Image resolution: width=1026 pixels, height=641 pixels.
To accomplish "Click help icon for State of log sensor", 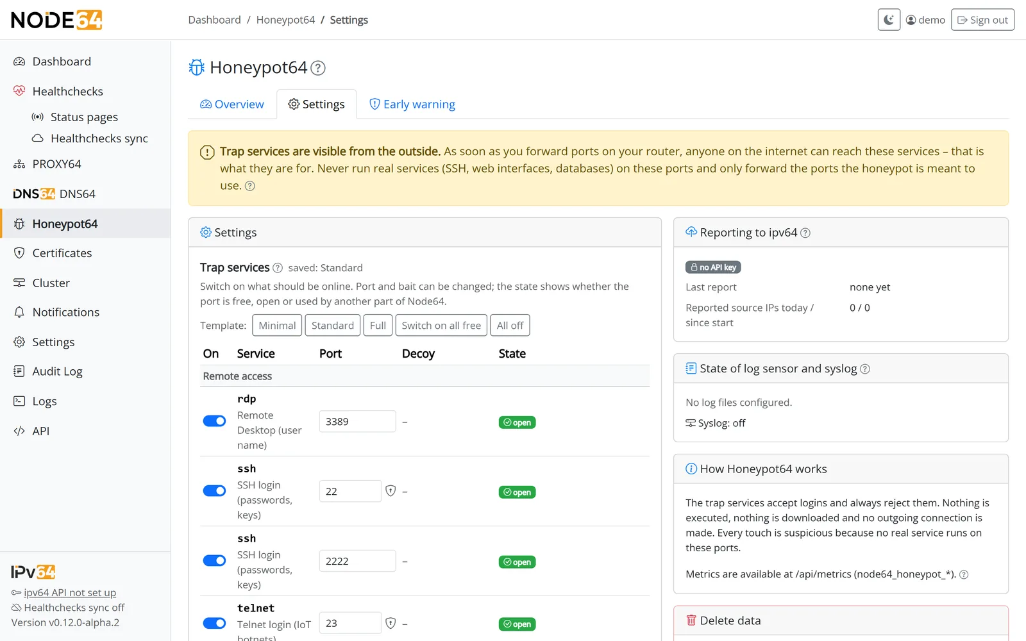I will click(x=865, y=369).
